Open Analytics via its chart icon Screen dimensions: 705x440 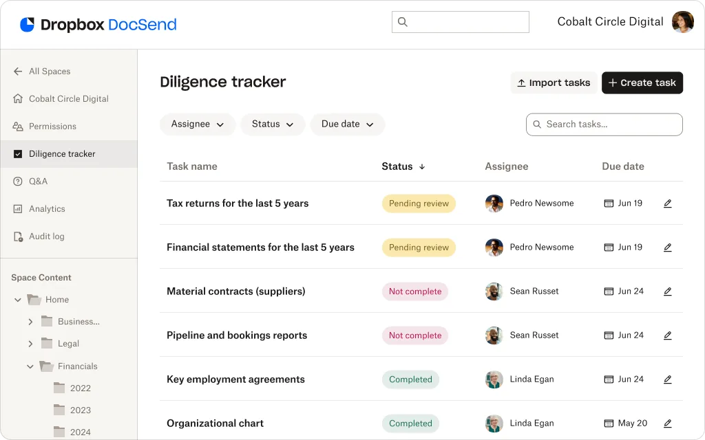pyautogui.click(x=16, y=209)
